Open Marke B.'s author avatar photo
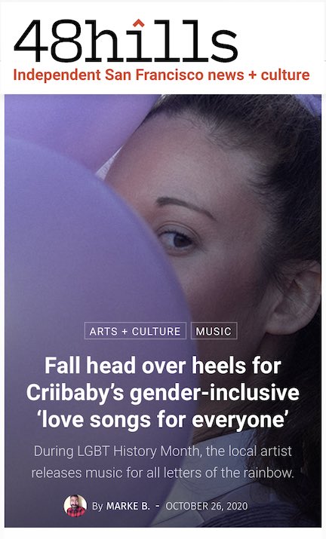326x539 pixels. pyautogui.click(x=75, y=506)
